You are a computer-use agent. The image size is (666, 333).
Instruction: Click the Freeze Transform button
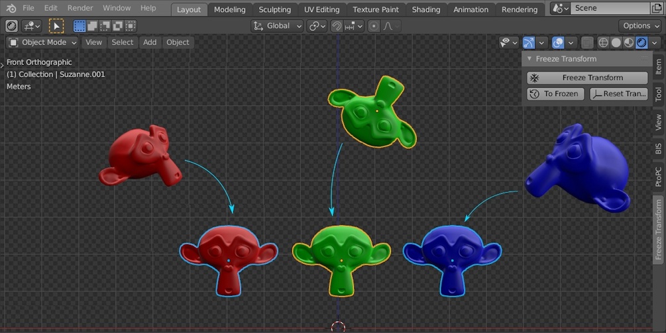[x=587, y=77]
